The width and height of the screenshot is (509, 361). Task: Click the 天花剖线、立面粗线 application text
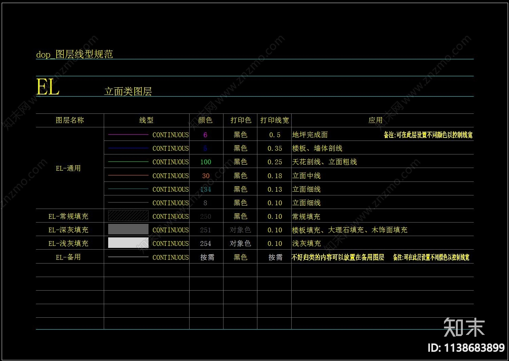325,162
